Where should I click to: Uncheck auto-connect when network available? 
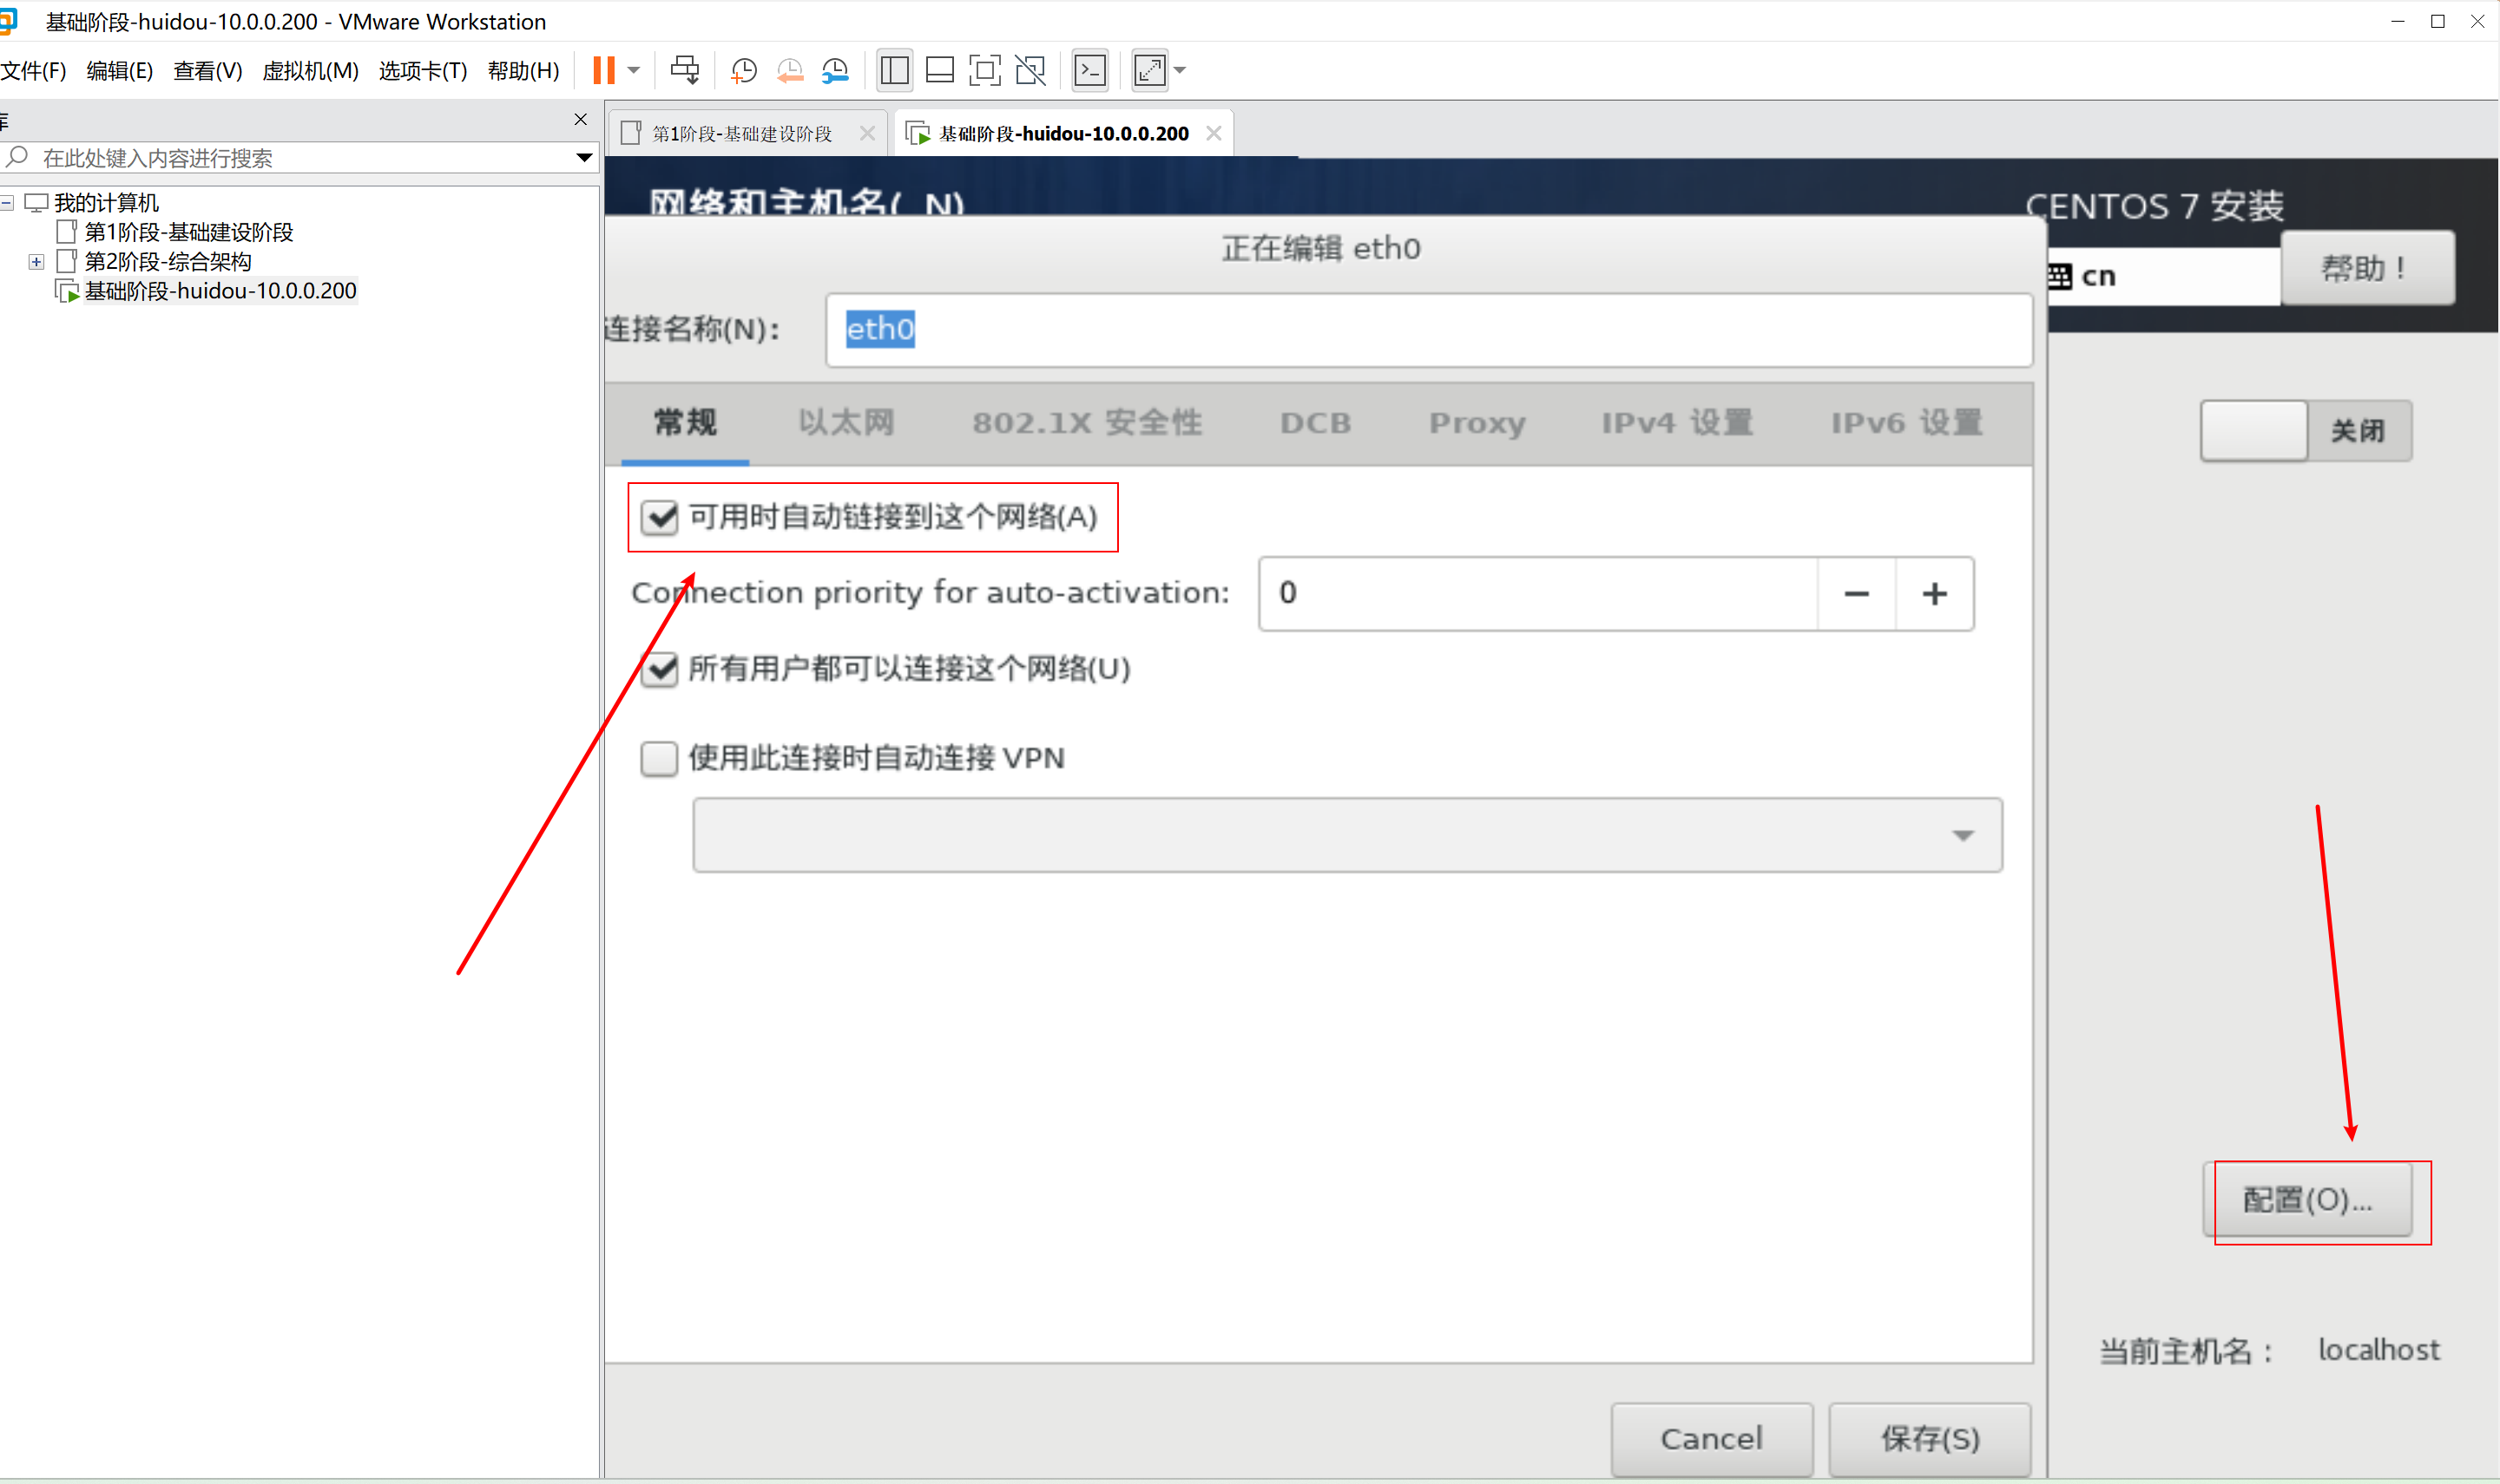(660, 517)
